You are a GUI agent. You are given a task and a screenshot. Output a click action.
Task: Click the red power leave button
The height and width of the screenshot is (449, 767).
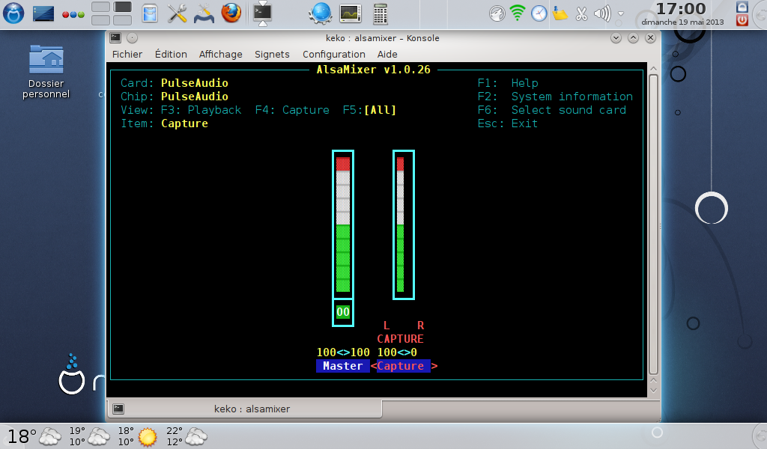(742, 20)
